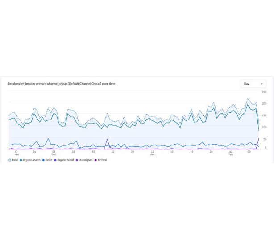Image resolution: width=274 pixels, height=239 pixels.
Task: Click the 15 date axis label
Action: coord(93,151)
